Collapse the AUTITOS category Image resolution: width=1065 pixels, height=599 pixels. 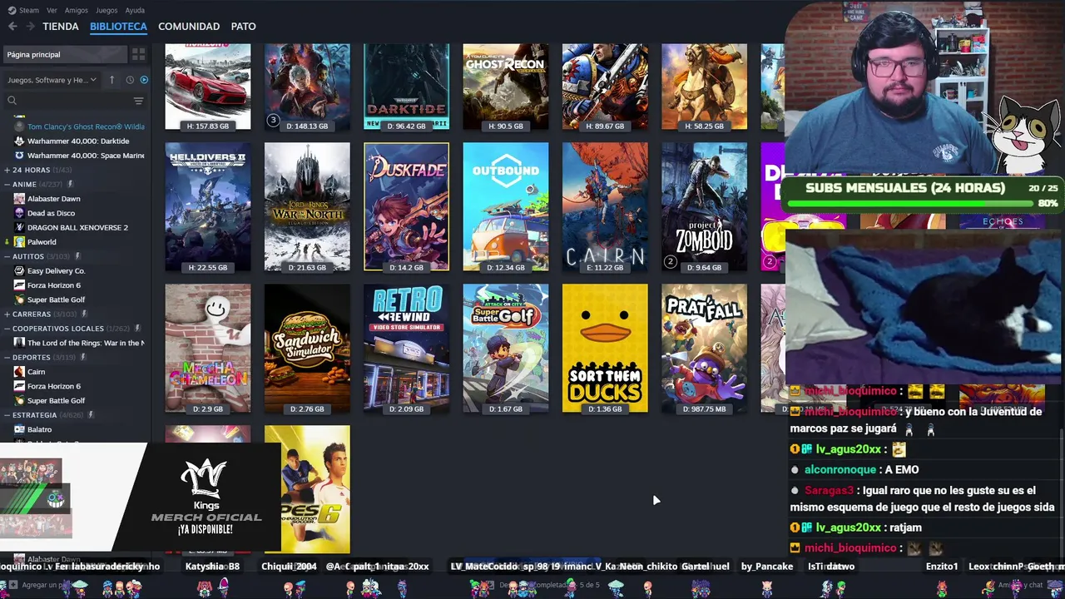7,256
